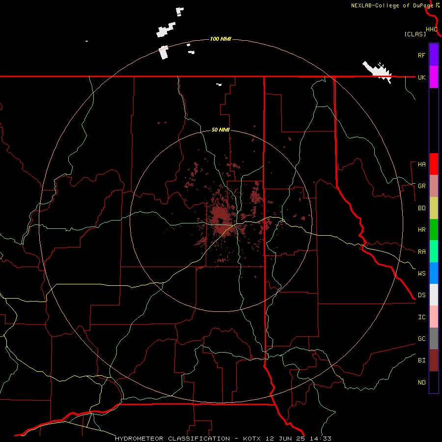Pick the HR green legend swatch
The height and width of the screenshot is (442, 442).
[434, 230]
